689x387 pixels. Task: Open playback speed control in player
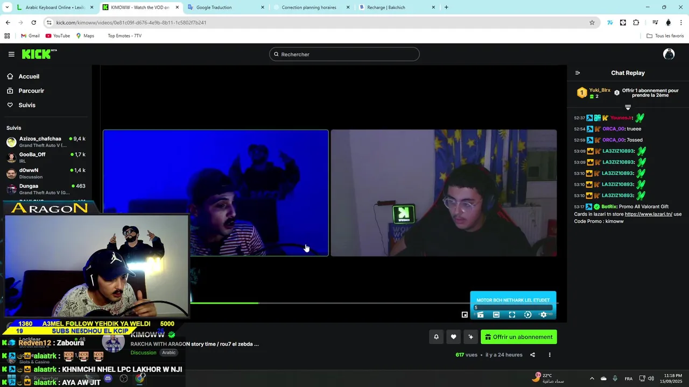528,315
